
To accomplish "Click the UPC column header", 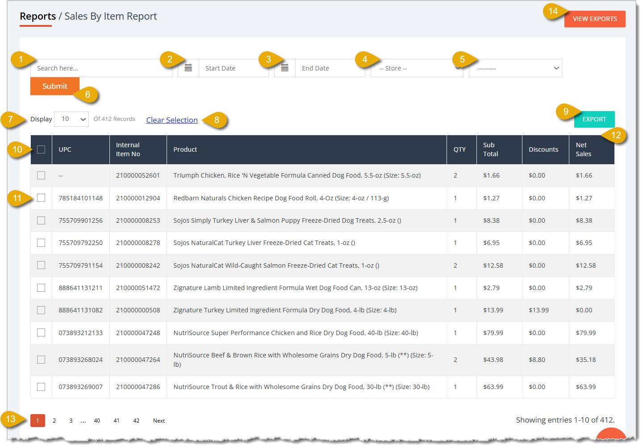I will (81, 149).
